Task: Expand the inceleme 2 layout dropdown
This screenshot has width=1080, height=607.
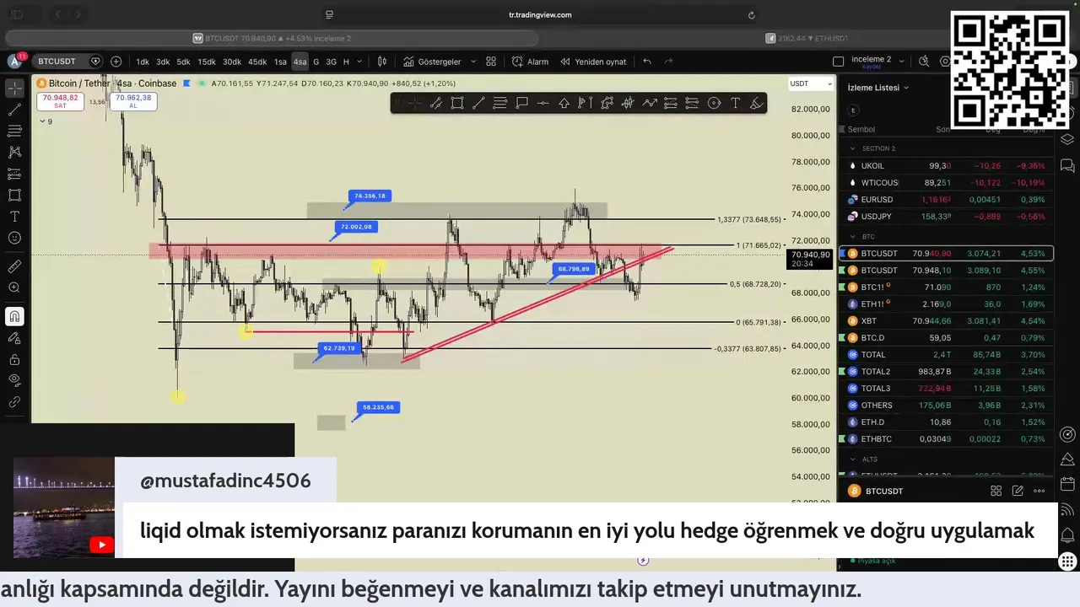Action: [901, 62]
